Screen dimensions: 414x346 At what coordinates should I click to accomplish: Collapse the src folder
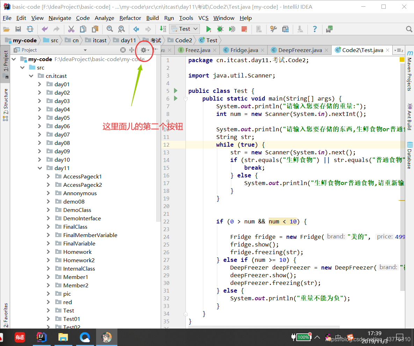tap(22, 68)
